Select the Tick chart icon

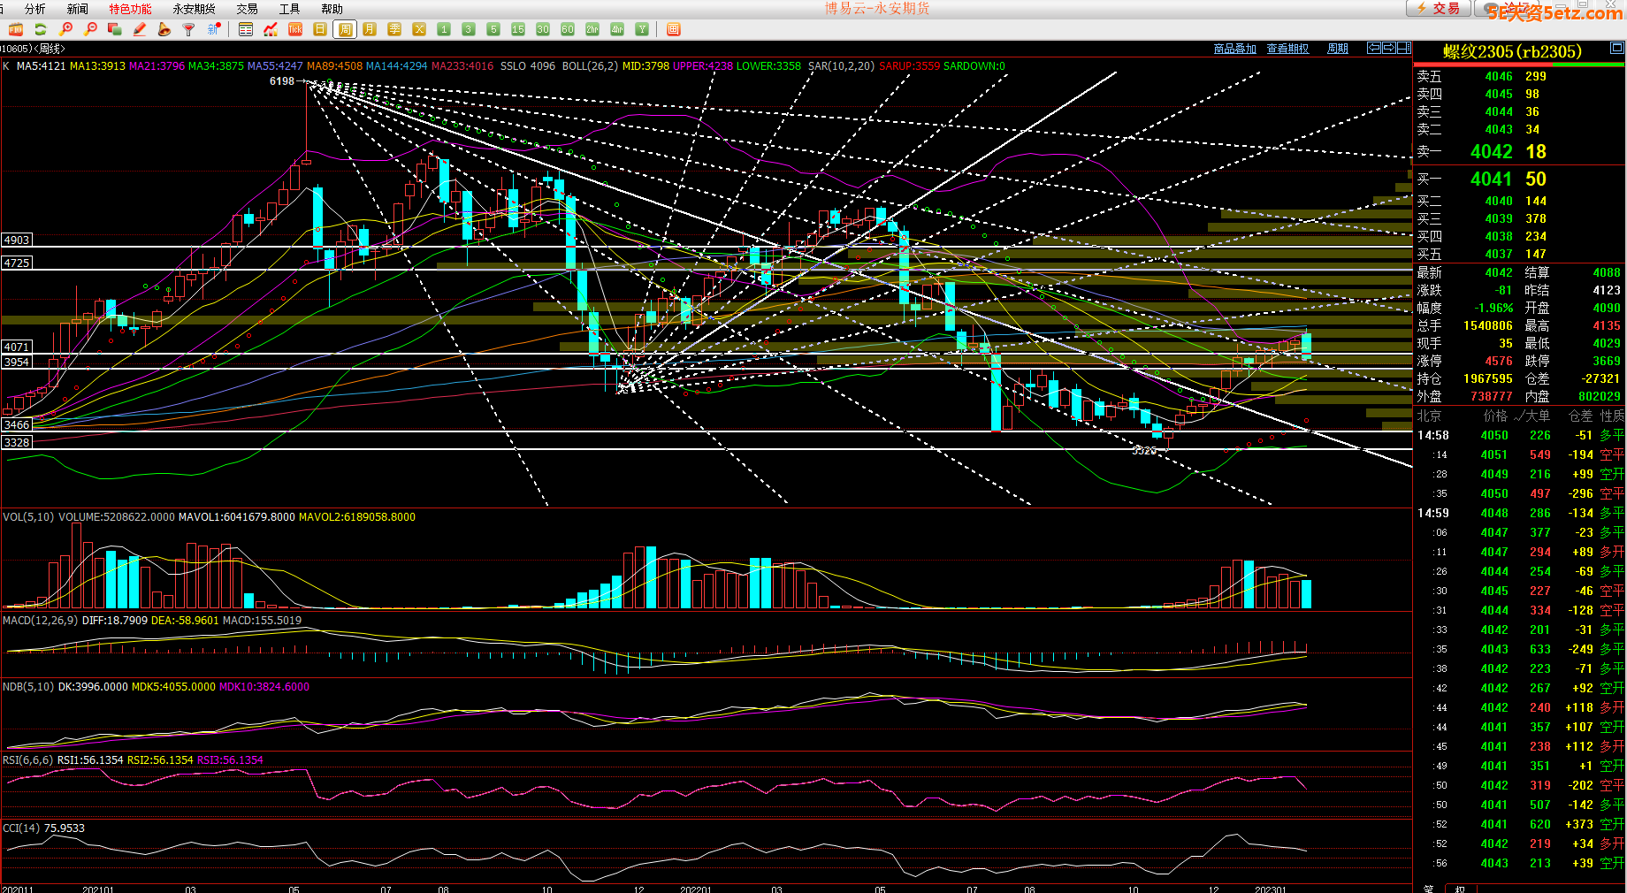tap(295, 29)
